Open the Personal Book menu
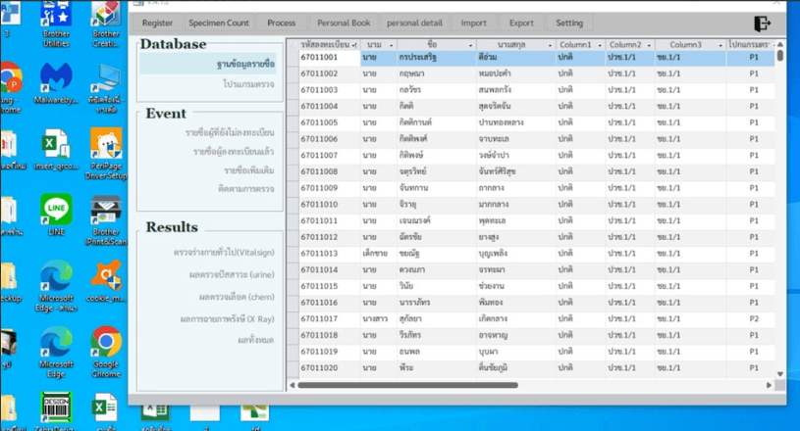This screenshot has width=800, height=431. pyautogui.click(x=344, y=23)
